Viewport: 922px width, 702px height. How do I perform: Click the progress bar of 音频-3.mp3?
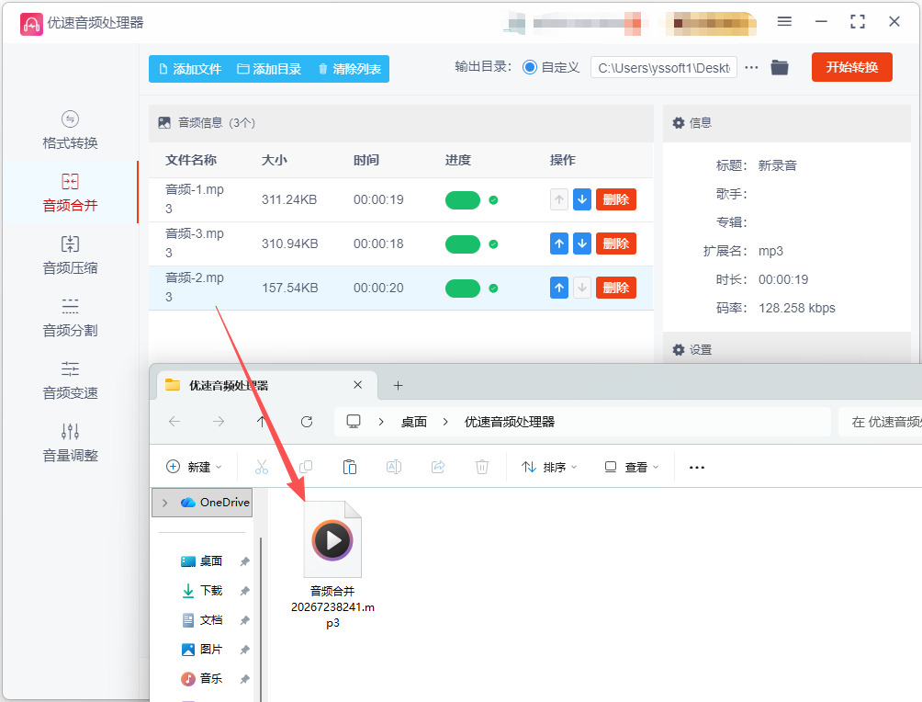(463, 244)
